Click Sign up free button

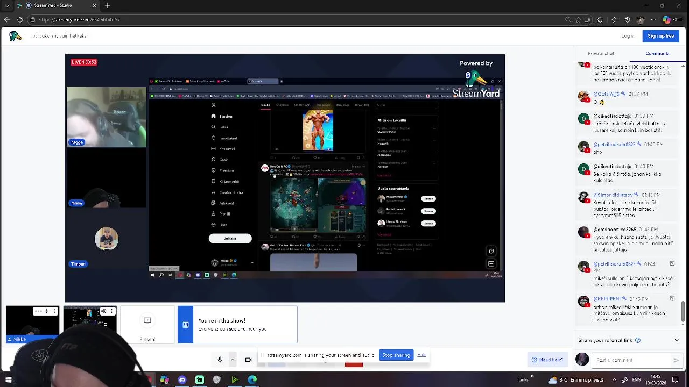[x=660, y=36]
